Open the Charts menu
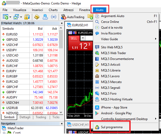This screenshot has height=134, width=161. click(x=53, y=10)
